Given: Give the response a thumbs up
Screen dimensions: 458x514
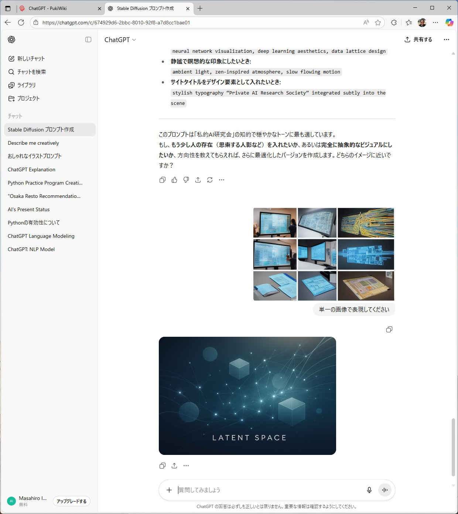Looking at the screenshot, I should tap(174, 180).
